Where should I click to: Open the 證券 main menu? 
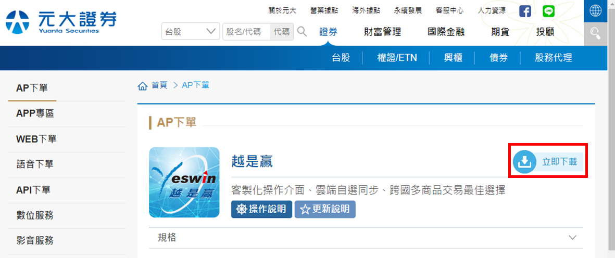[328, 32]
